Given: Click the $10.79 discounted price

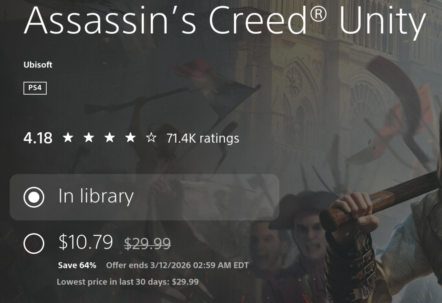Looking at the screenshot, I should point(86,242).
